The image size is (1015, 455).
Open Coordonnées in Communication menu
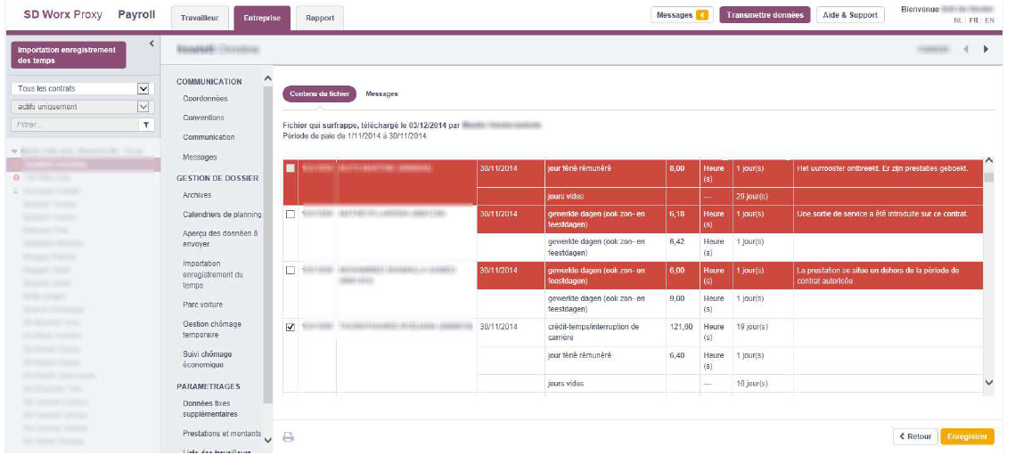pyautogui.click(x=205, y=99)
